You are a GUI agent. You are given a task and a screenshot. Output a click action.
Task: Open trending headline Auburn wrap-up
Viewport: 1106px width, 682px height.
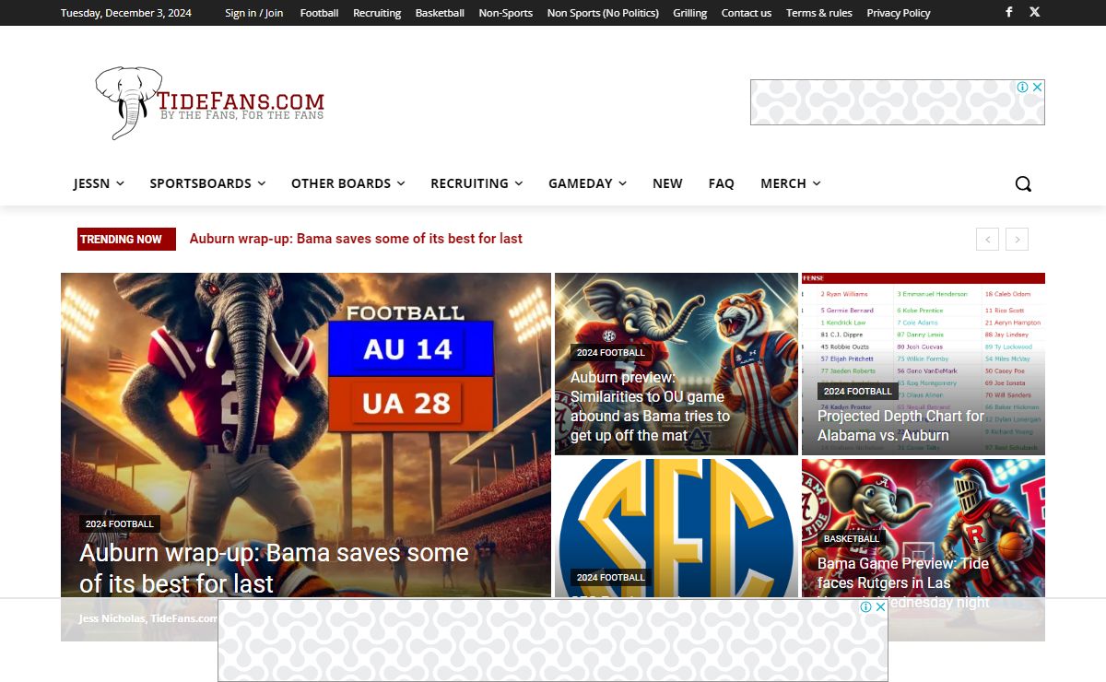[356, 239]
